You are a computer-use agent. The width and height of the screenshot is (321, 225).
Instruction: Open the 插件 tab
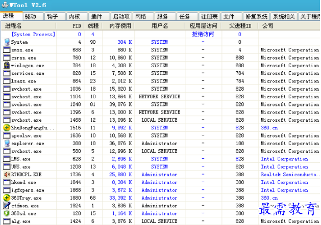click(99, 16)
